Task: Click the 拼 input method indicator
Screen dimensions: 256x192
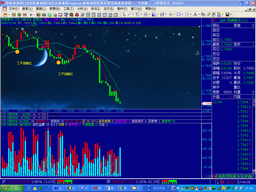Action: coord(173,188)
